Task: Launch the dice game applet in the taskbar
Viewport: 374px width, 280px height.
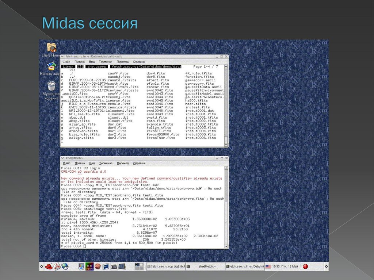Action: [98, 266]
